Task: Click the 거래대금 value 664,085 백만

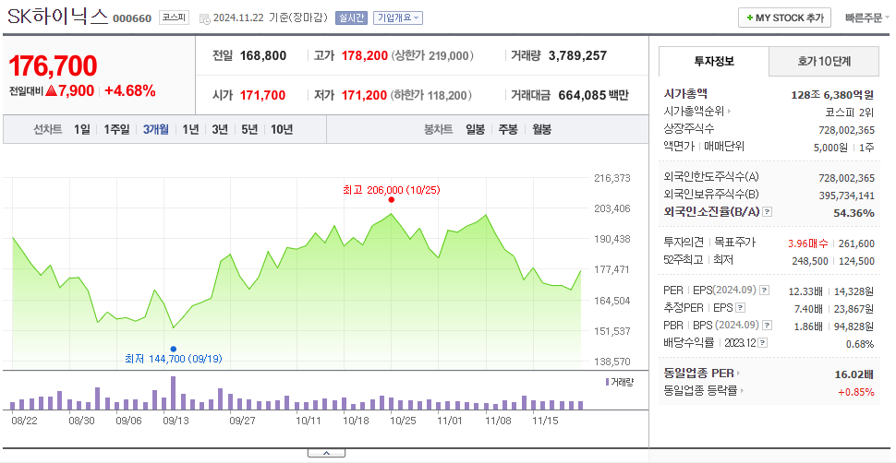Action: 593,95
